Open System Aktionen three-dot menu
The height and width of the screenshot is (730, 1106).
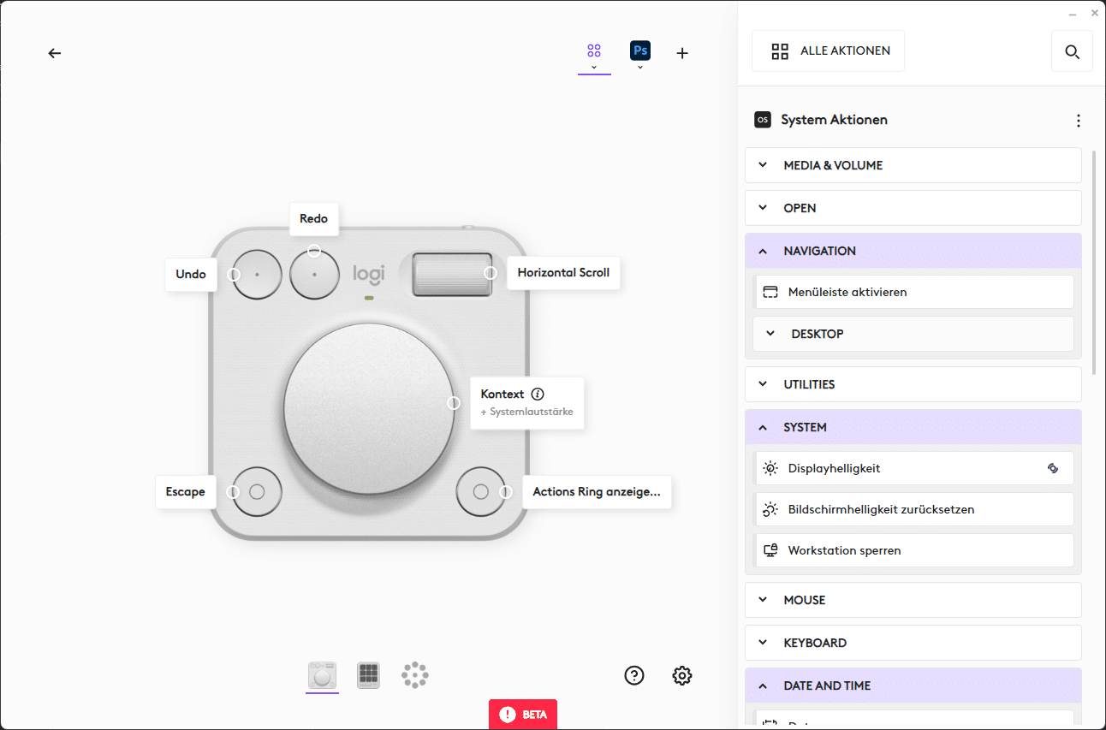click(1078, 121)
